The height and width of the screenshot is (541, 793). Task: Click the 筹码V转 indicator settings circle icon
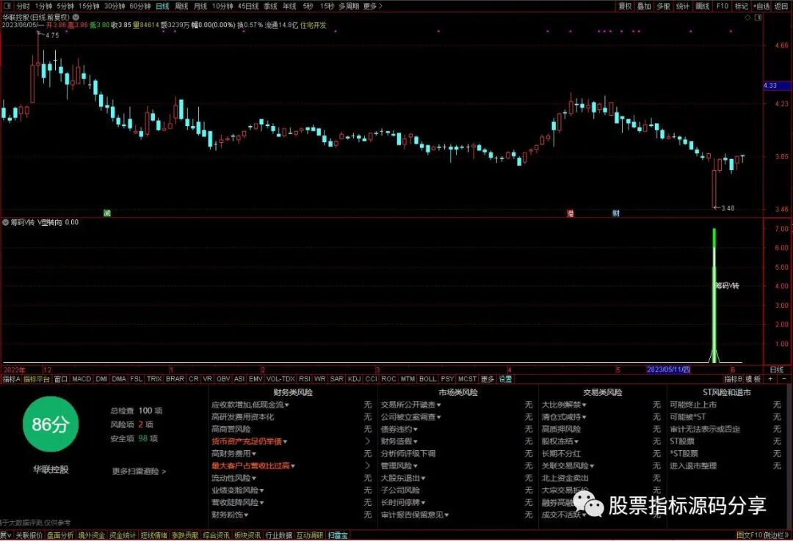(6, 222)
